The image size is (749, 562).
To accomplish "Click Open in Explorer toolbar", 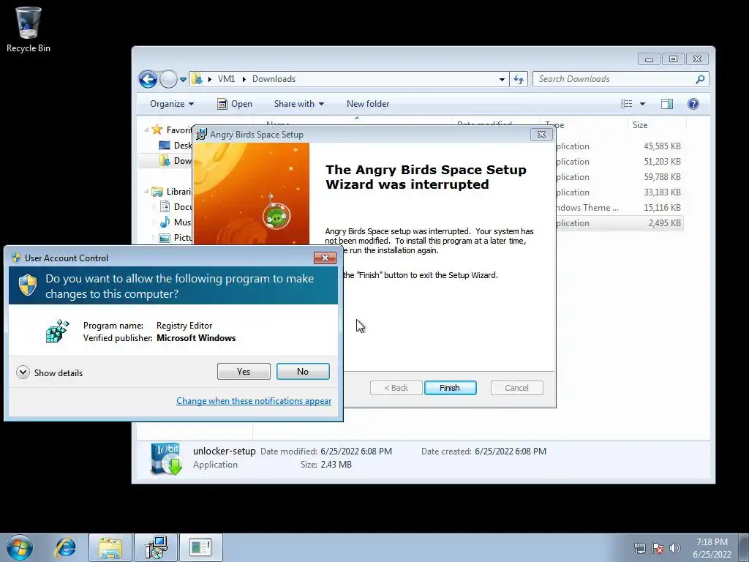I will pyautogui.click(x=235, y=104).
